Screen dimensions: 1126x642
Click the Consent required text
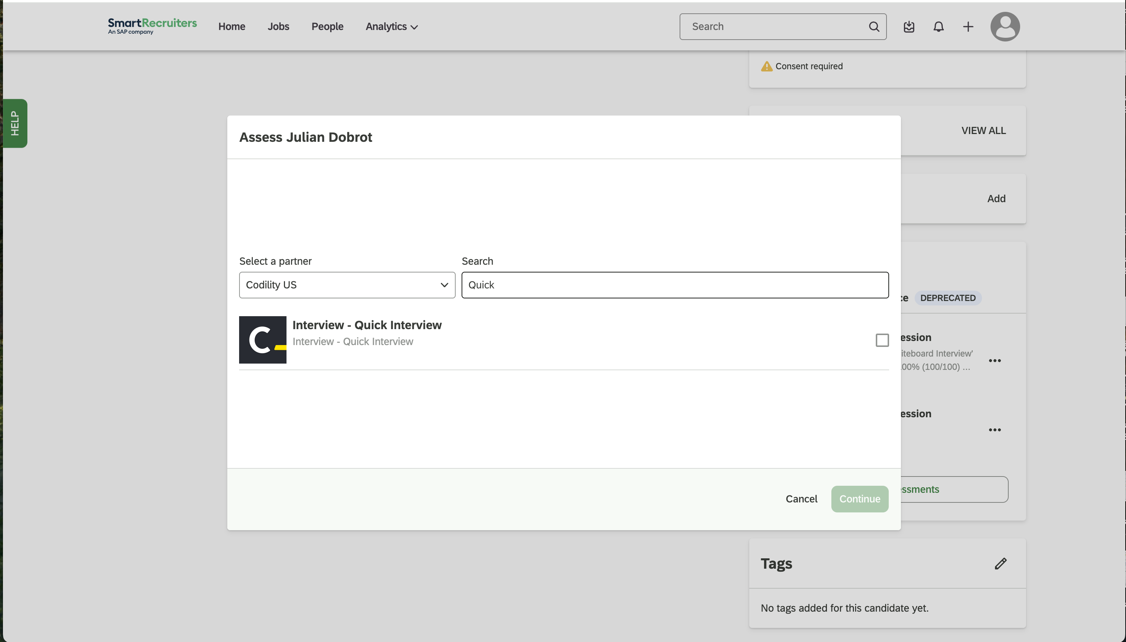(809, 66)
